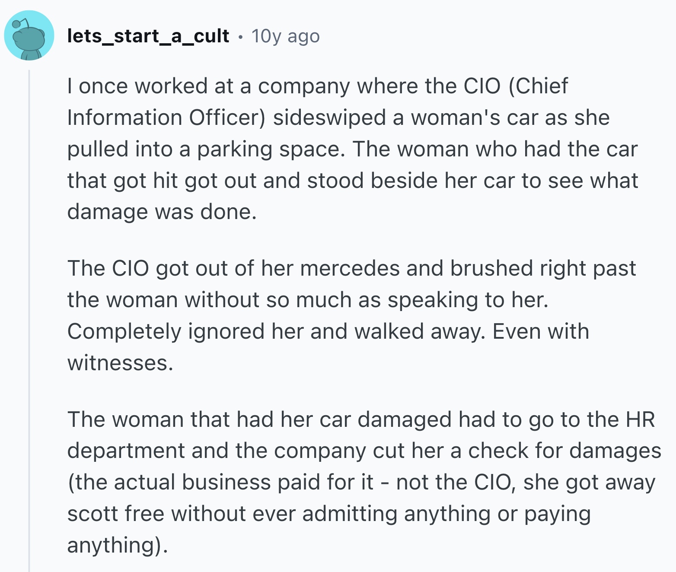Click the word "department" in the last paragraph
This screenshot has width=676, height=572.
point(125,451)
